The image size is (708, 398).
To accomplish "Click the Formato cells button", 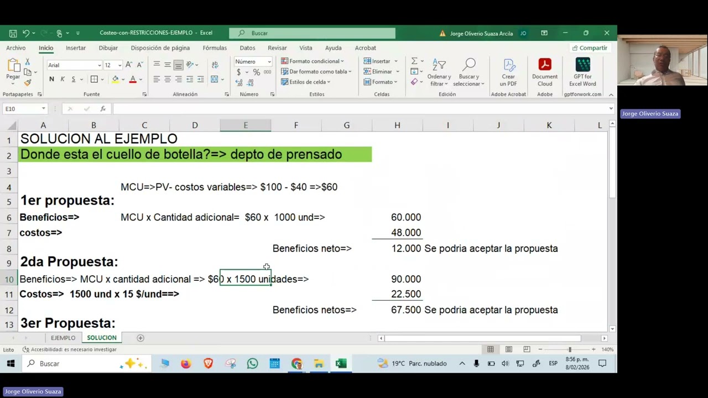I will tap(381, 82).
